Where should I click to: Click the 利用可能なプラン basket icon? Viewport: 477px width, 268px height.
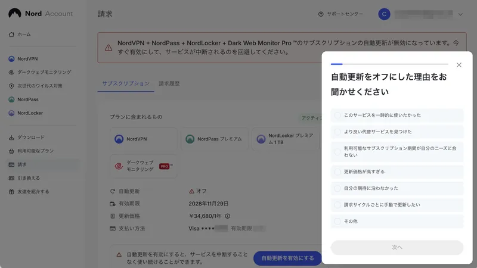click(11, 151)
